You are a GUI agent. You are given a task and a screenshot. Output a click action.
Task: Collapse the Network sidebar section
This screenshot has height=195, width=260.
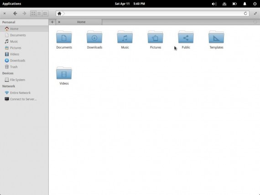point(9,86)
